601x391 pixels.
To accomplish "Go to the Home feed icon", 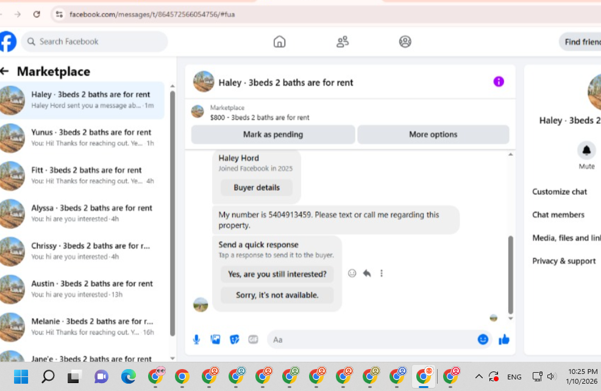I will pyautogui.click(x=279, y=41).
